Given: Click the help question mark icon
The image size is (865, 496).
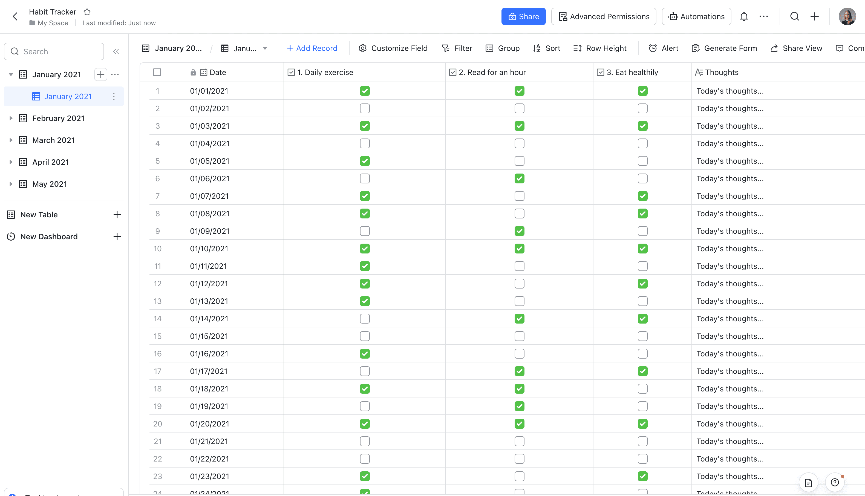Looking at the screenshot, I should click(x=835, y=482).
